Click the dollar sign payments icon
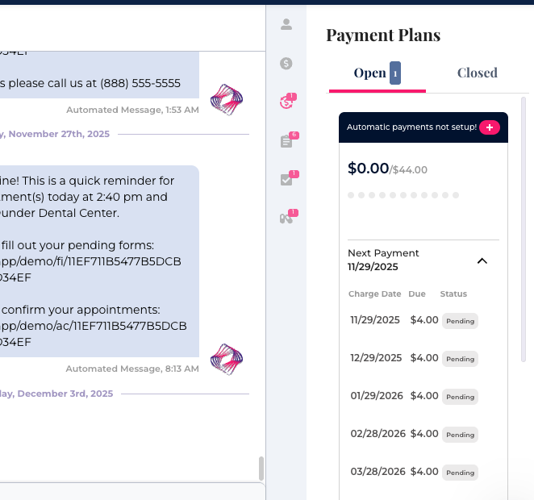 [286, 63]
